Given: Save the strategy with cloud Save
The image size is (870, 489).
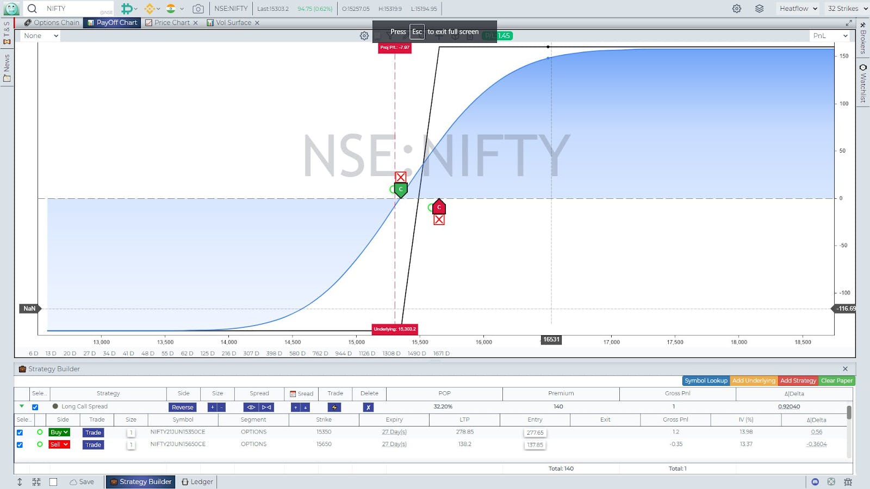Looking at the screenshot, I should click(82, 482).
